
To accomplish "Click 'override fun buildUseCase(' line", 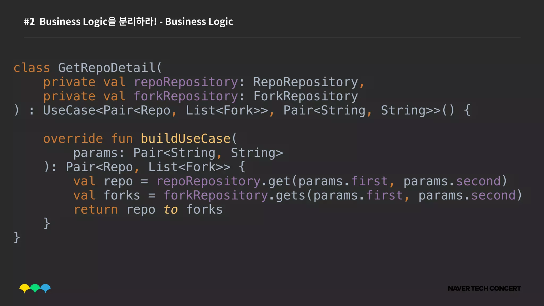I will 140,139.
